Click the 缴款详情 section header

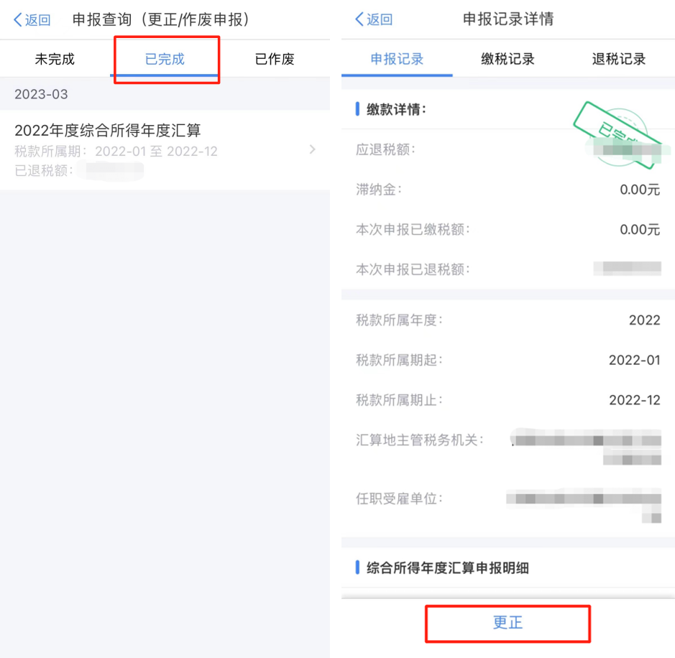[x=397, y=109]
